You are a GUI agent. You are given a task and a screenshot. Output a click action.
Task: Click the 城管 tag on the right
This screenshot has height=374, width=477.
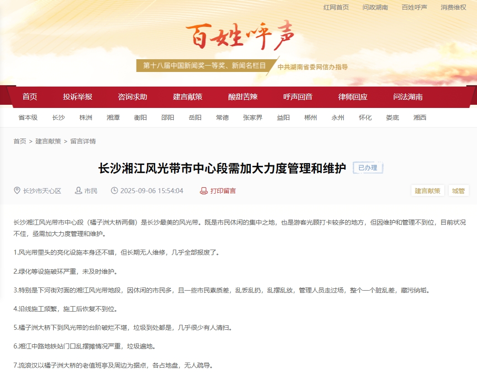(458, 190)
